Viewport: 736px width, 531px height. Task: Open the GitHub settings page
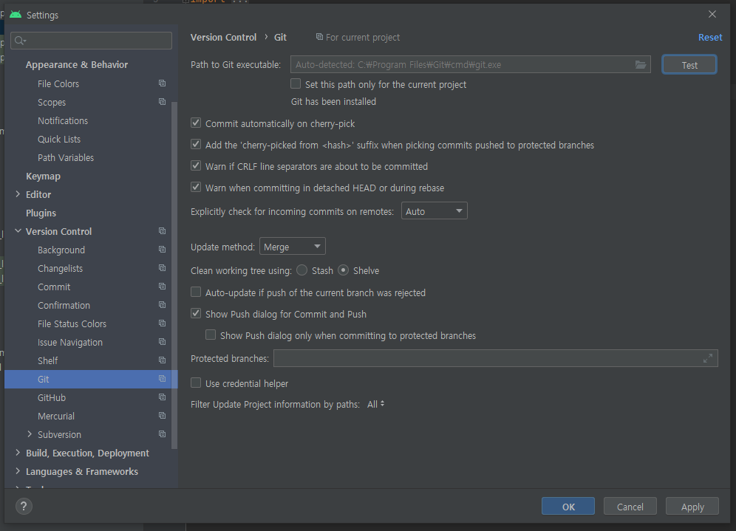tap(52, 397)
